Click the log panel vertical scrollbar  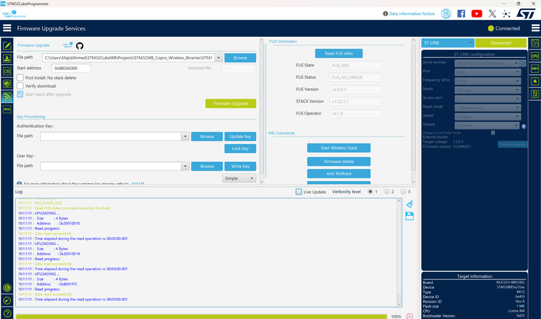(x=399, y=253)
